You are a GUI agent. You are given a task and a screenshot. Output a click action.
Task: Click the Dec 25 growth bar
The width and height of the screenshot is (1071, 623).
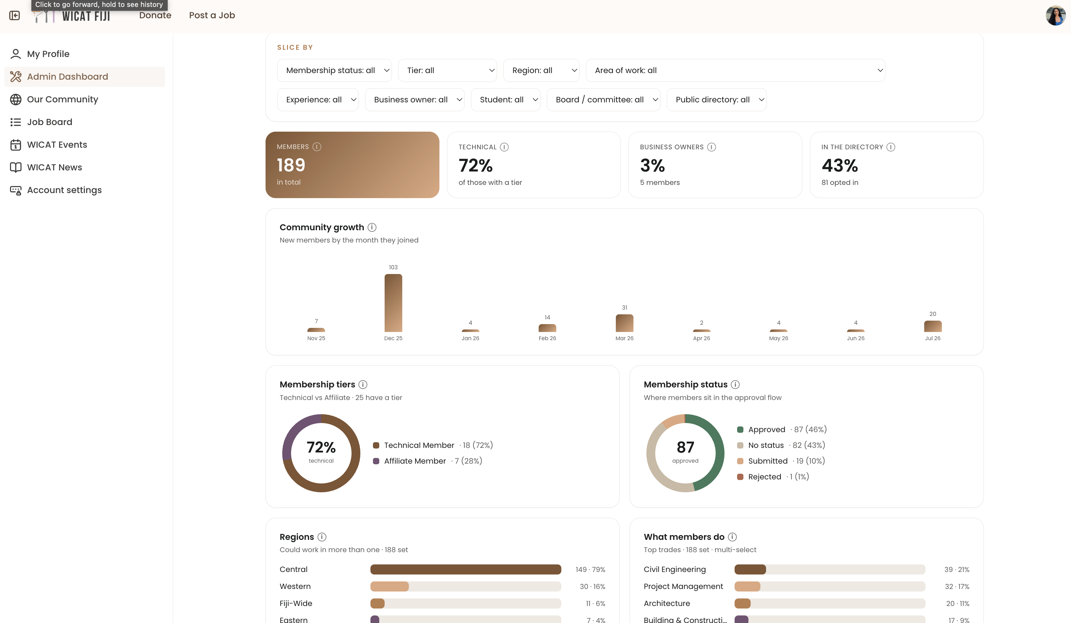point(393,303)
